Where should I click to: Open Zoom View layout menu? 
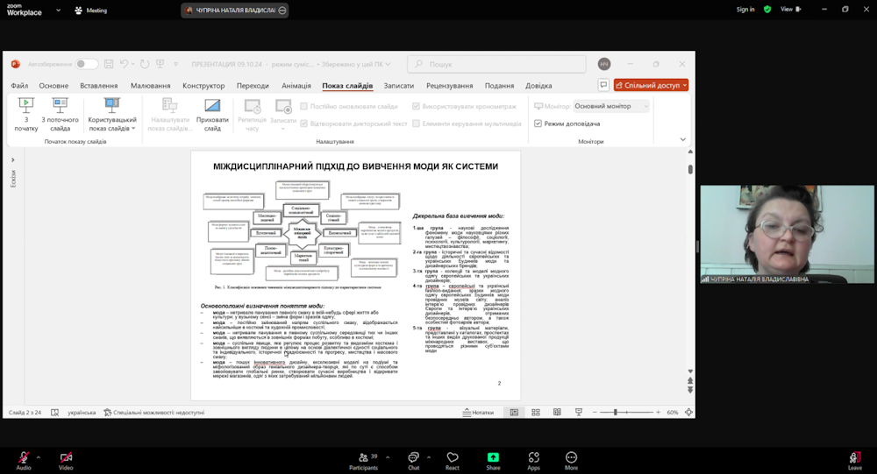pyautogui.click(x=790, y=10)
